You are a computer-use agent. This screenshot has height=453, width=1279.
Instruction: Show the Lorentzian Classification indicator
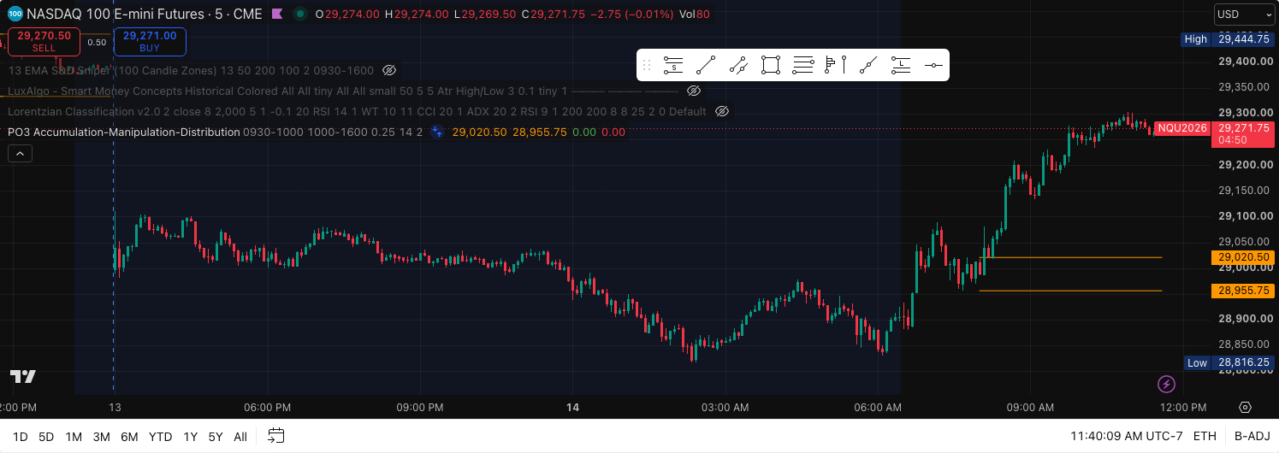[x=722, y=111]
